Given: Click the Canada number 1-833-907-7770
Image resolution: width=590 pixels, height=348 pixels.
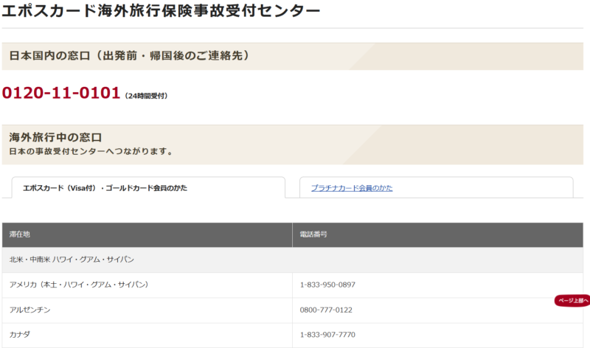Looking at the screenshot, I should pyautogui.click(x=327, y=335).
